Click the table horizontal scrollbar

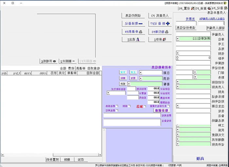(51, 155)
